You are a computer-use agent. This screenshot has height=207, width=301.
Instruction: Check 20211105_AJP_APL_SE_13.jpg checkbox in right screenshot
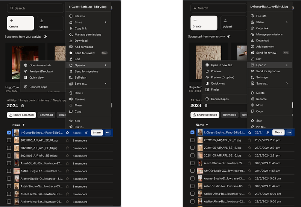(x=192, y=148)
